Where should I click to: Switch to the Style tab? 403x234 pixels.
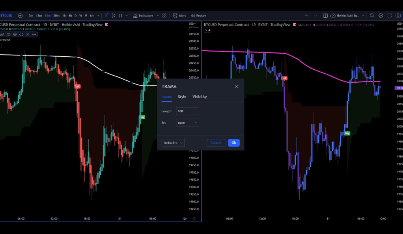[182, 97]
